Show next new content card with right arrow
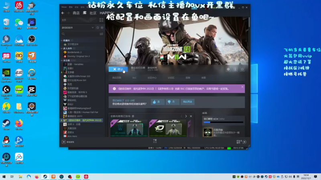Viewport: 321px width, 180px height. click(186, 116)
